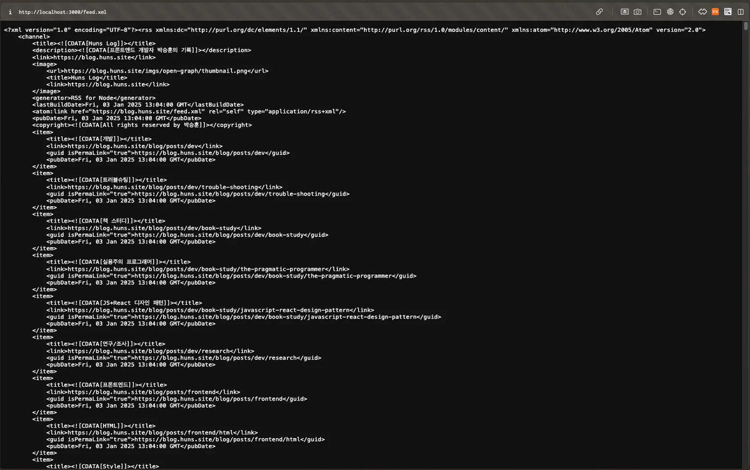The image size is (750, 470).
Task: Toggle the inspect element crosshair
Action: click(683, 11)
